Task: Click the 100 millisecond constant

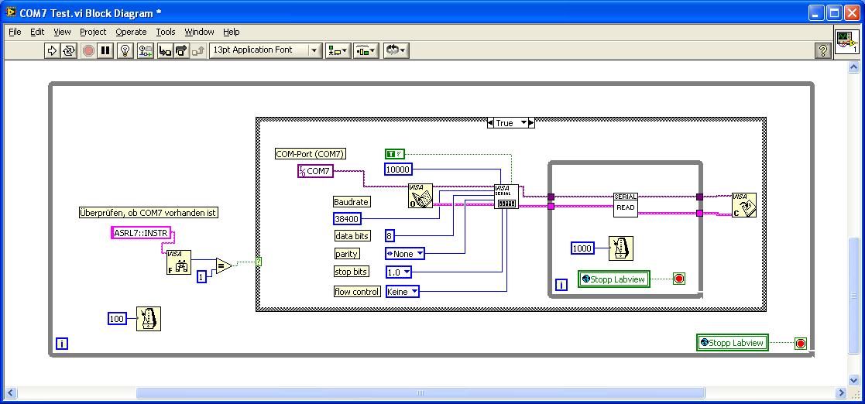Action: click(x=116, y=319)
